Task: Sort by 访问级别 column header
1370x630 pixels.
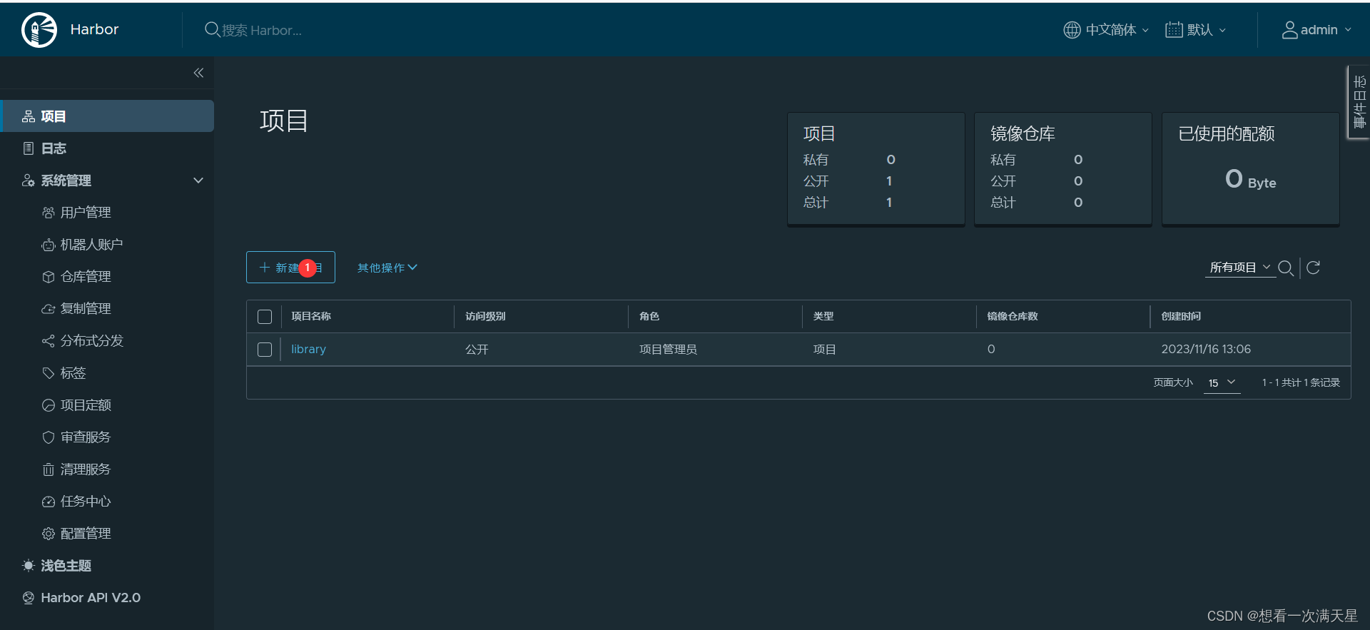Action: coord(485,316)
